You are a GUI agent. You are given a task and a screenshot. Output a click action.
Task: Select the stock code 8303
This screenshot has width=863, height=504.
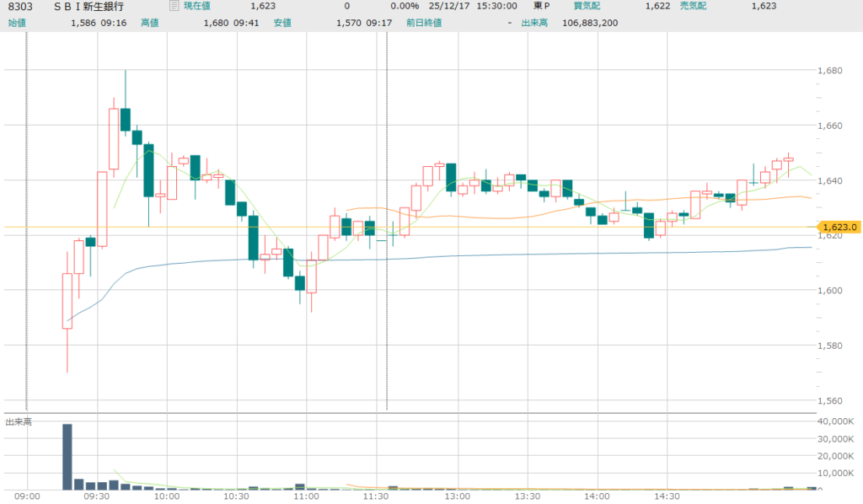pyautogui.click(x=20, y=7)
